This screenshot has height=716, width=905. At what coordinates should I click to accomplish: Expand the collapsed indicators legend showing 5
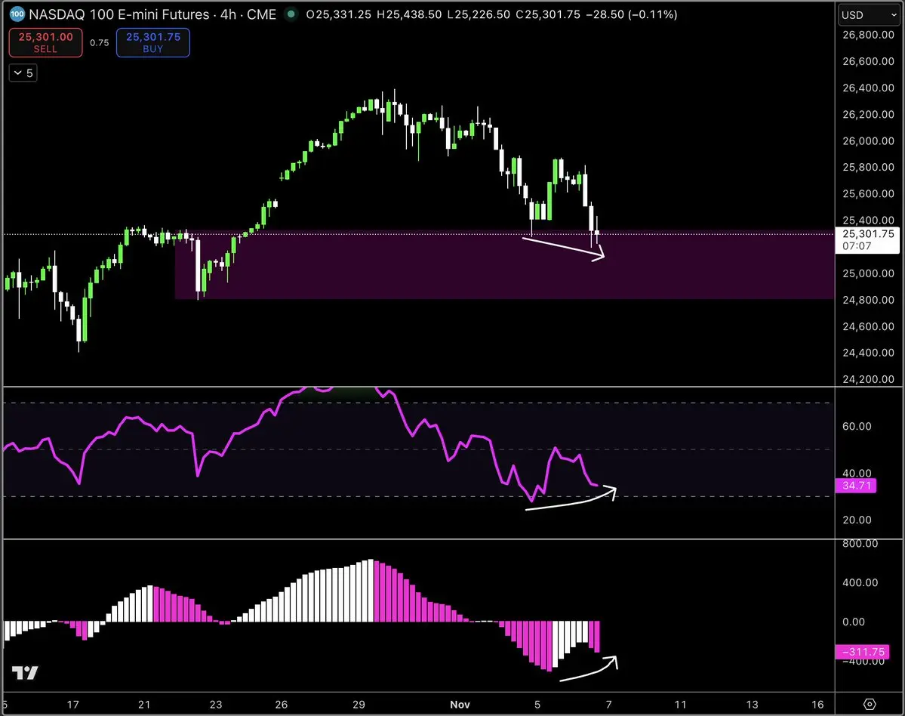point(23,73)
